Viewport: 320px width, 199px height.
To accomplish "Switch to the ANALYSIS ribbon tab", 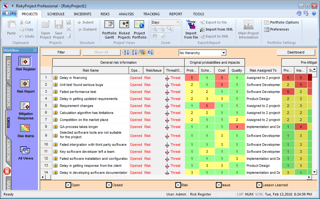I will pyautogui.click(x=126, y=14).
